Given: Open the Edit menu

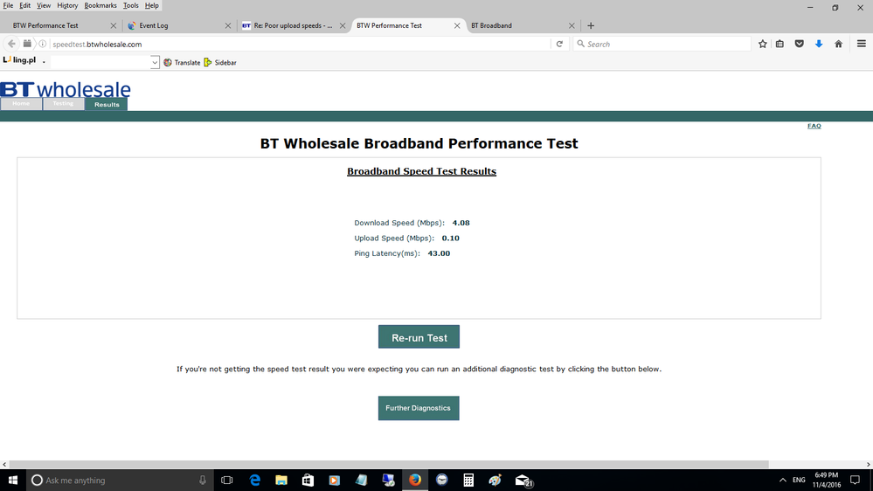Looking at the screenshot, I should tap(25, 5).
